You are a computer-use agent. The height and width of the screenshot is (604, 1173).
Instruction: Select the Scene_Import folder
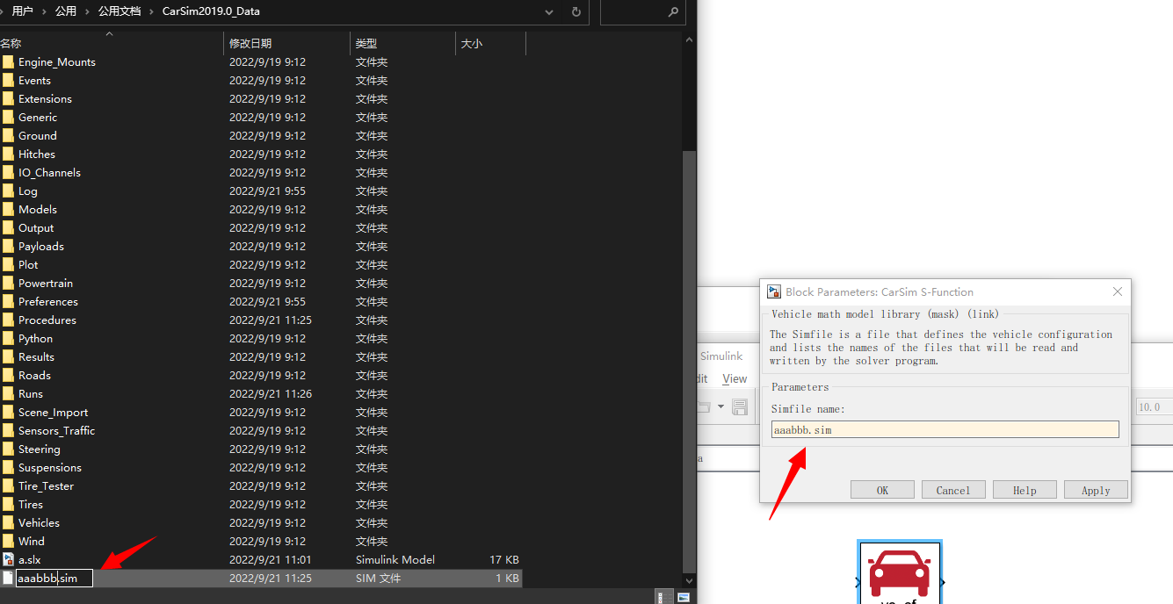pos(53,413)
